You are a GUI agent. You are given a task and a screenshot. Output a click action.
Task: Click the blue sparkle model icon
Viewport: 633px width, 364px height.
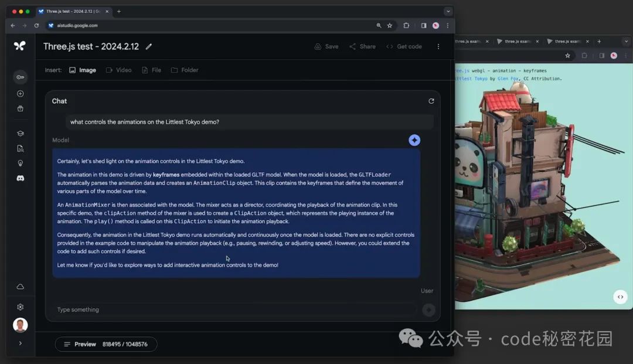click(x=414, y=140)
